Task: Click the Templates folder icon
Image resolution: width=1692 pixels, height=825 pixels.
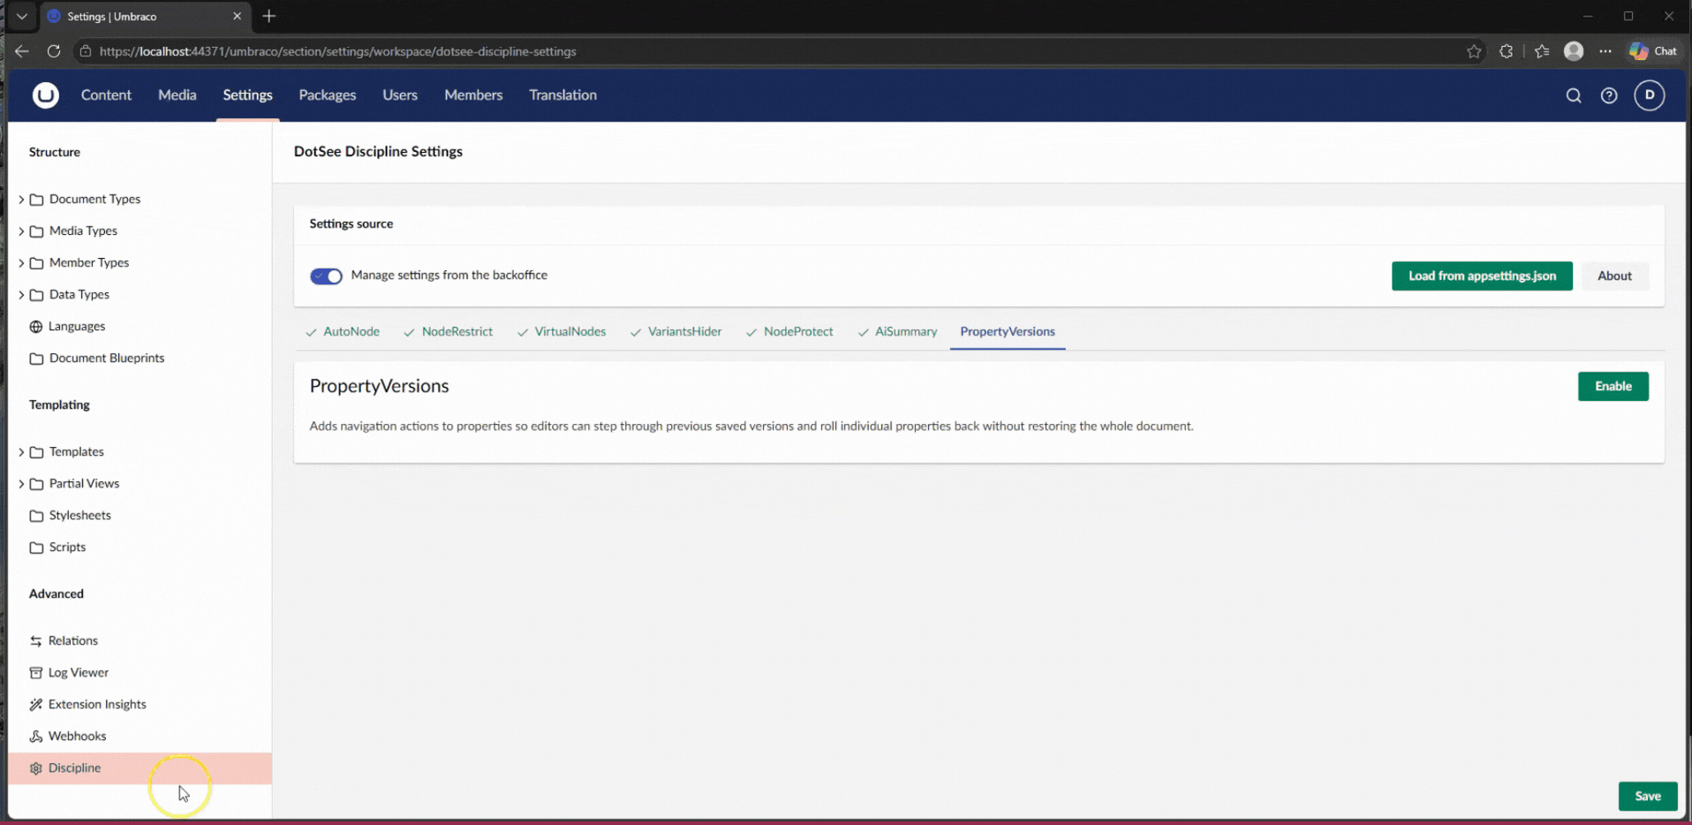Action: tap(36, 452)
